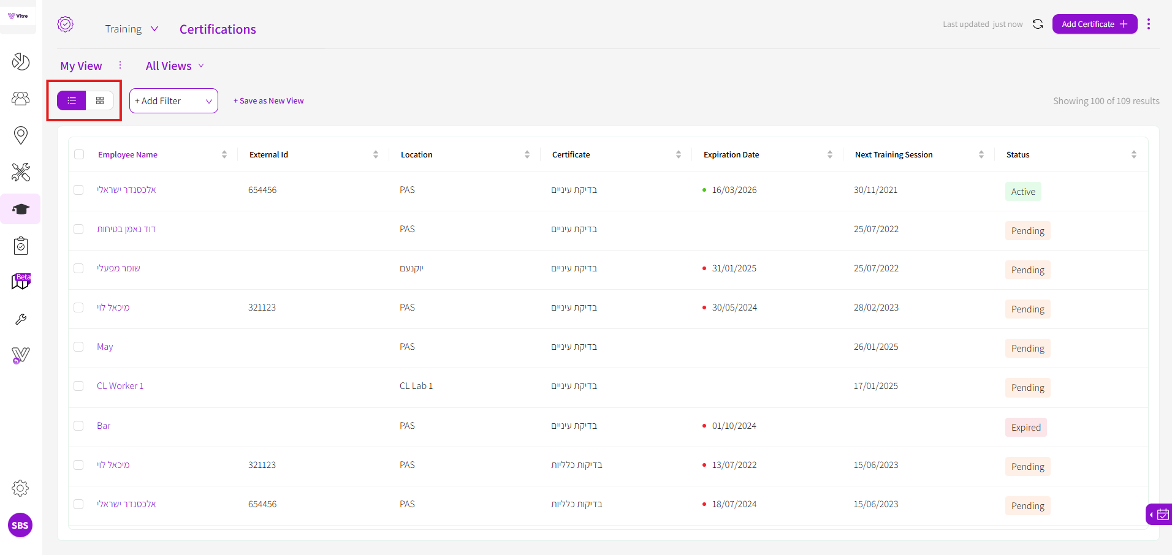
Task: Click Save as New View link
Action: 268,101
